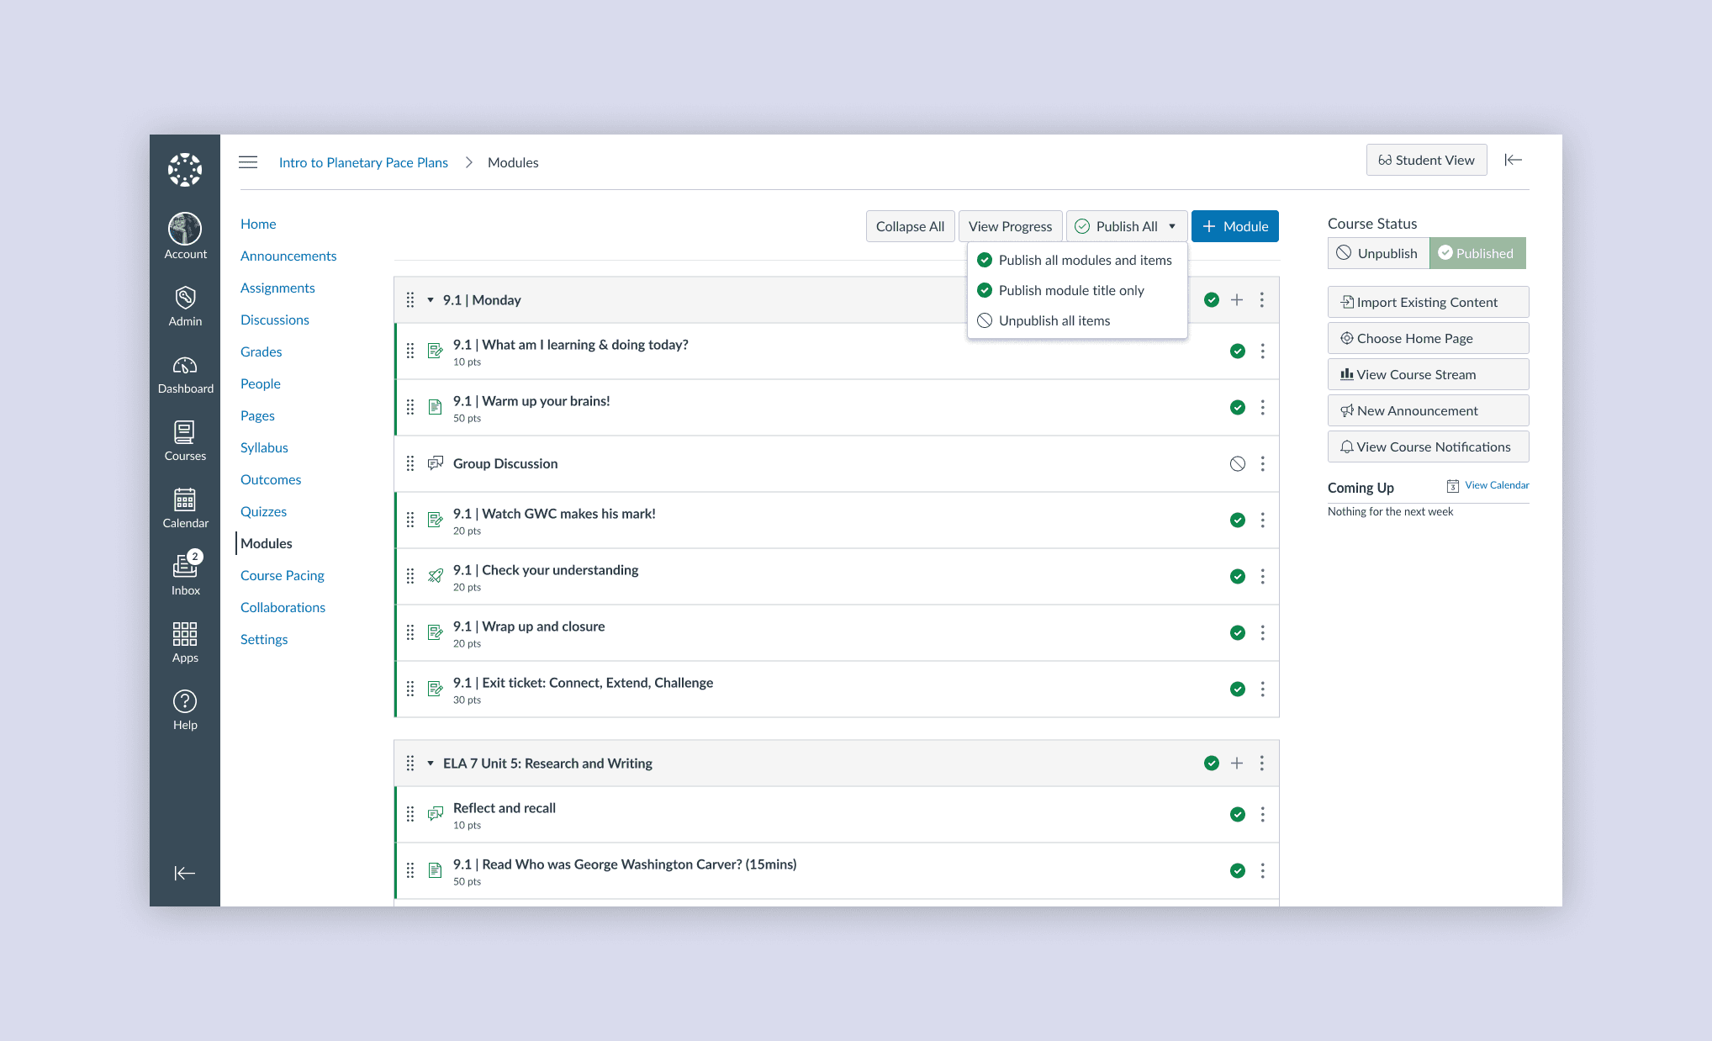Open options for Check your understanding item
The width and height of the screenshot is (1712, 1041).
[1263, 577]
